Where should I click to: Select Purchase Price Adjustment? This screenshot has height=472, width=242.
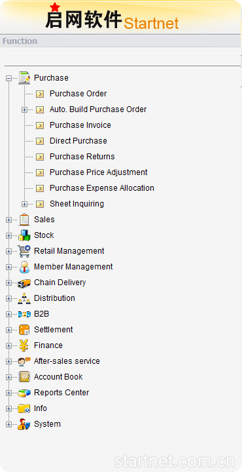point(99,172)
